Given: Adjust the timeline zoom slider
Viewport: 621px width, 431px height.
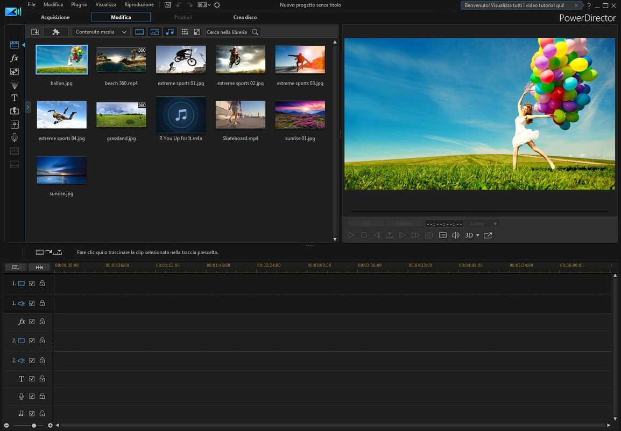Looking at the screenshot, I should (x=34, y=426).
